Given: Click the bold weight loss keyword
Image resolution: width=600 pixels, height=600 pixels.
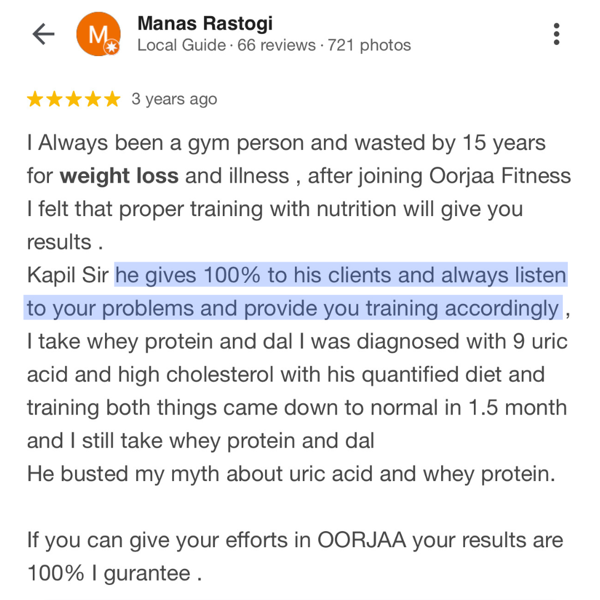Looking at the screenshot, I should click(x=119, y=176).
